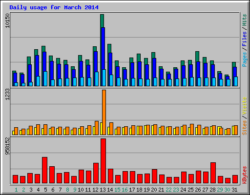
Task: Click the cyan Pages bar for day 12
Action: coord(97,79)
